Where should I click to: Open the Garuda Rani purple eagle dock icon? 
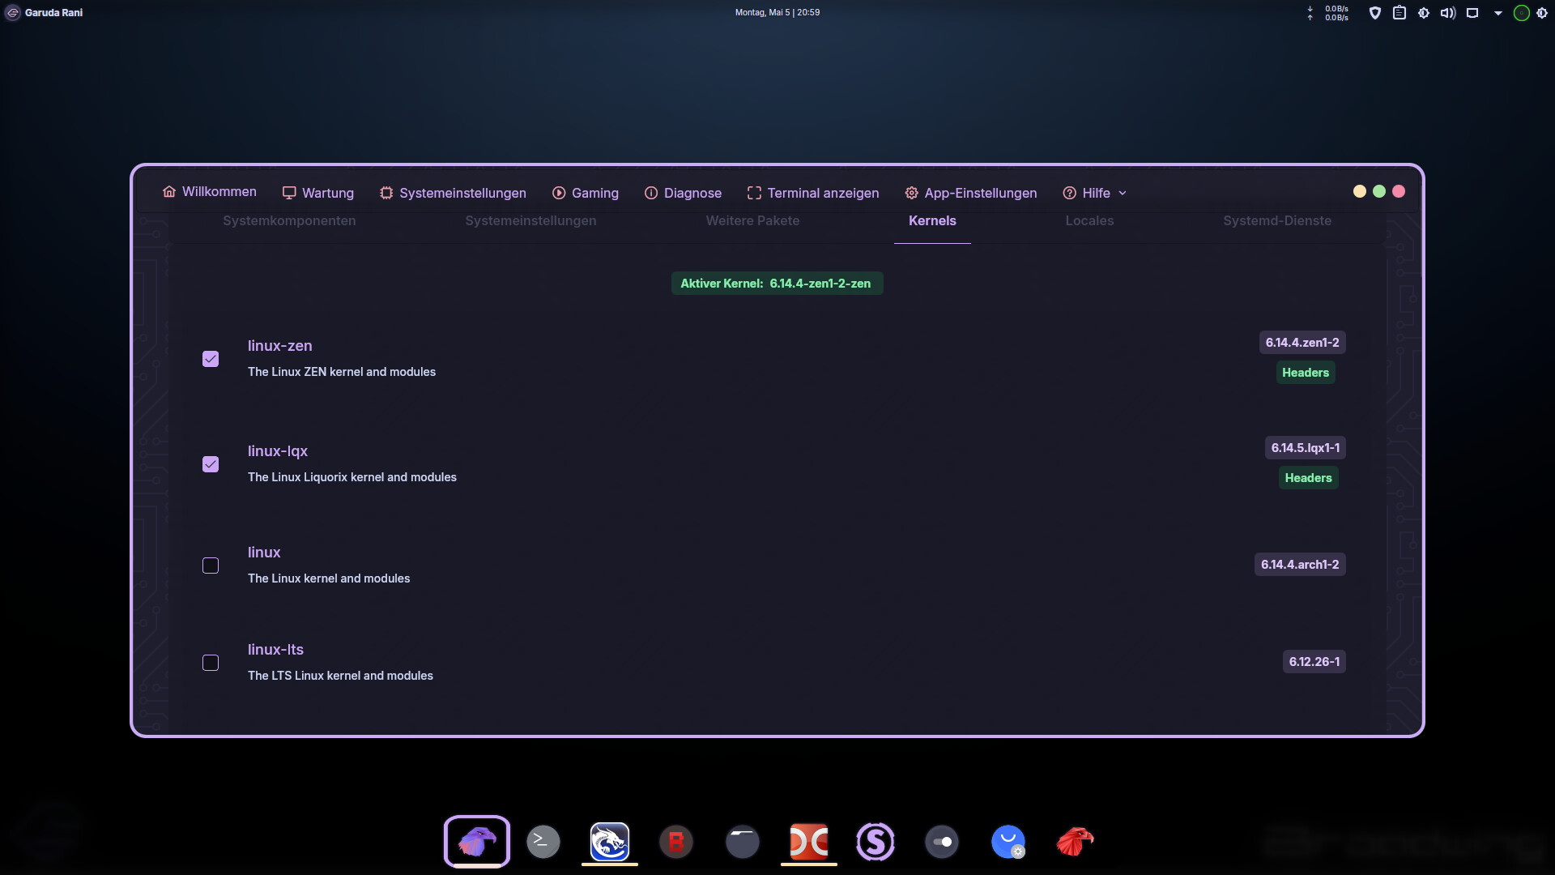click(477, 842)
